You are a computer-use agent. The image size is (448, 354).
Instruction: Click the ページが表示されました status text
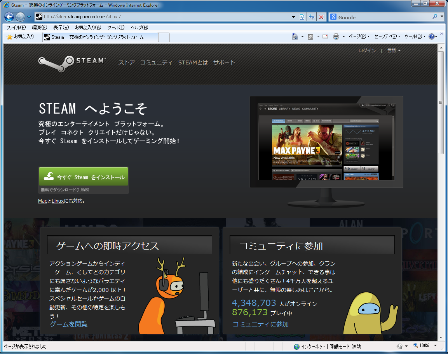point(25,346)
